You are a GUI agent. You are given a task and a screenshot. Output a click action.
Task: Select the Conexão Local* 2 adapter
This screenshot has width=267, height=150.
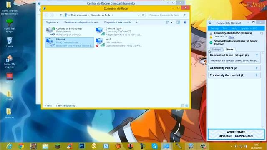tap(118, 32)
